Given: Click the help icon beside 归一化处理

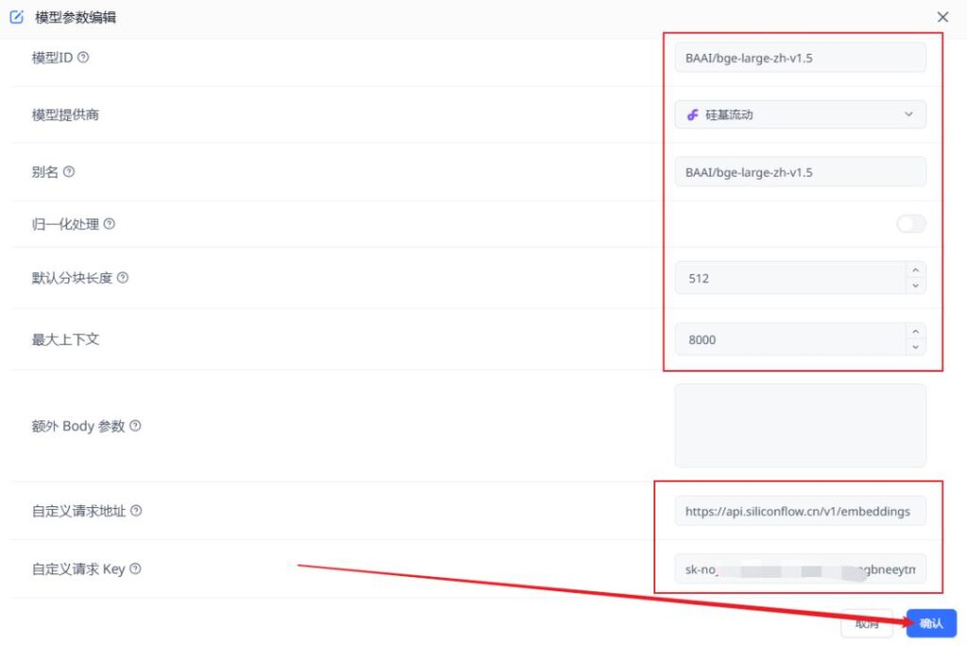Looking at the screenshot, I should tap(110, 224).
